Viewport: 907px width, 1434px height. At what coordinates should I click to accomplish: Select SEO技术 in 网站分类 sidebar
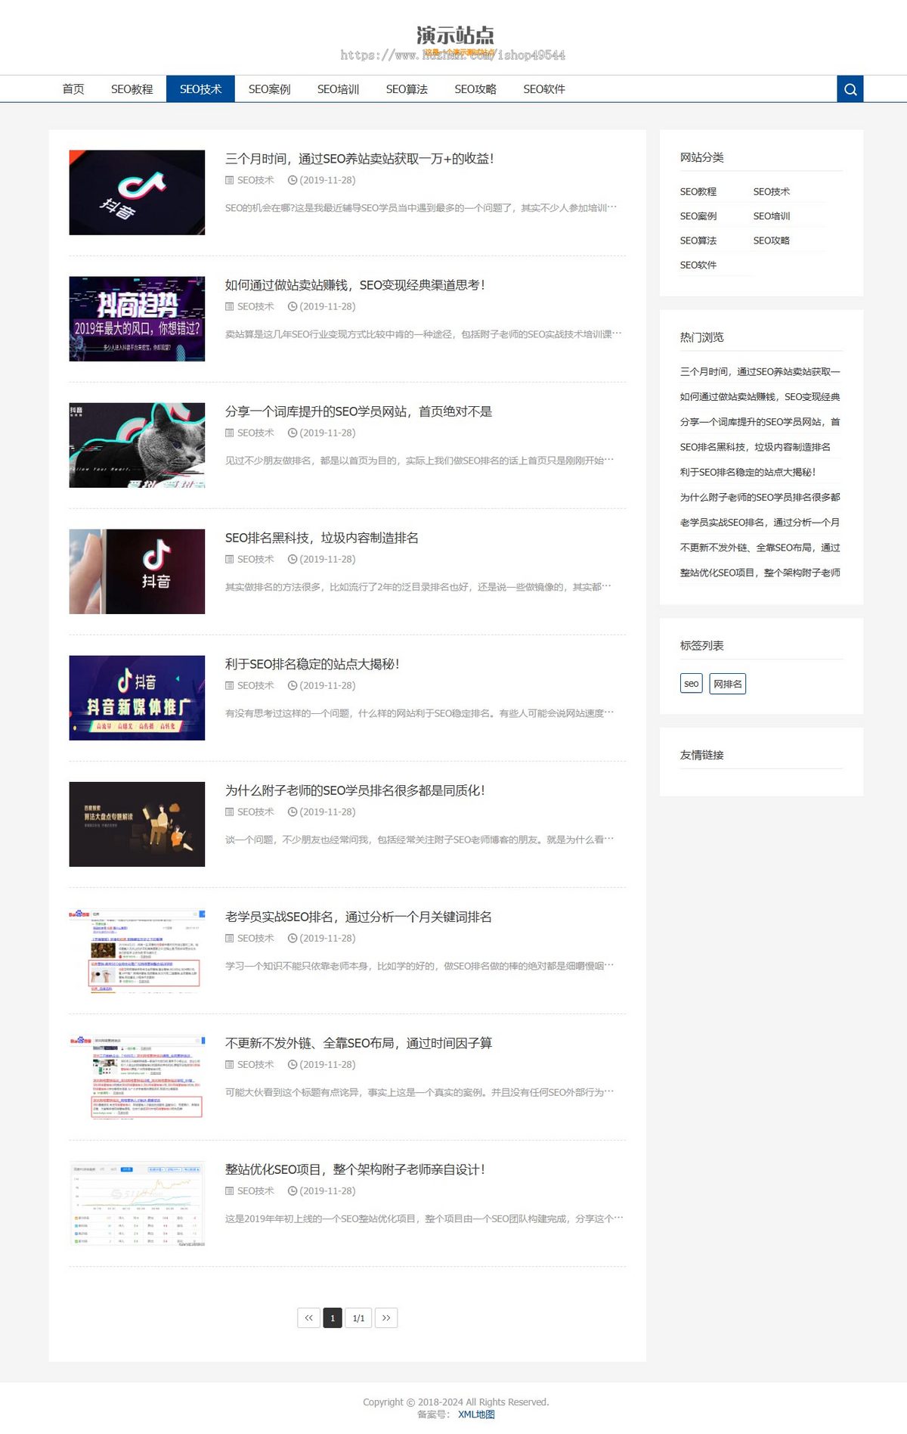point(772,192)
